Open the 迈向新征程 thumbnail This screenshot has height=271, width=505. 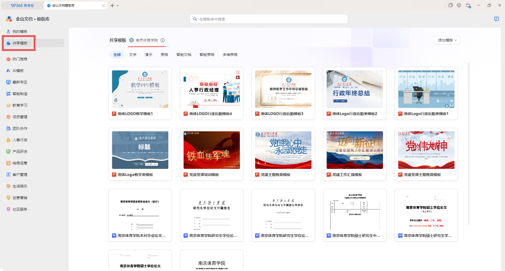click(x=354, y=150)
